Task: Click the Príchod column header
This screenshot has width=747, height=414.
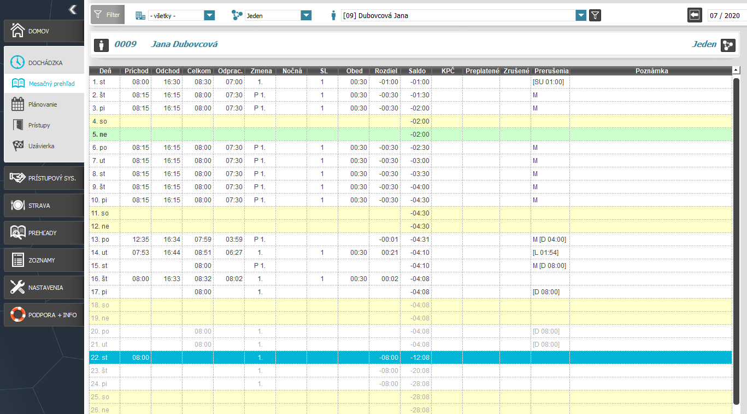Action: coord(136,71)
